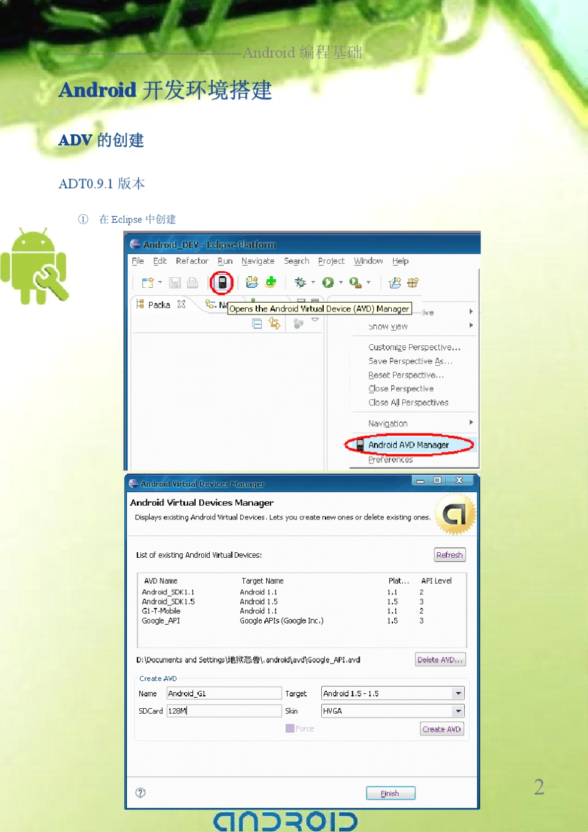Click the Target Name column header
588x832 pixels.
coord(262,581)
